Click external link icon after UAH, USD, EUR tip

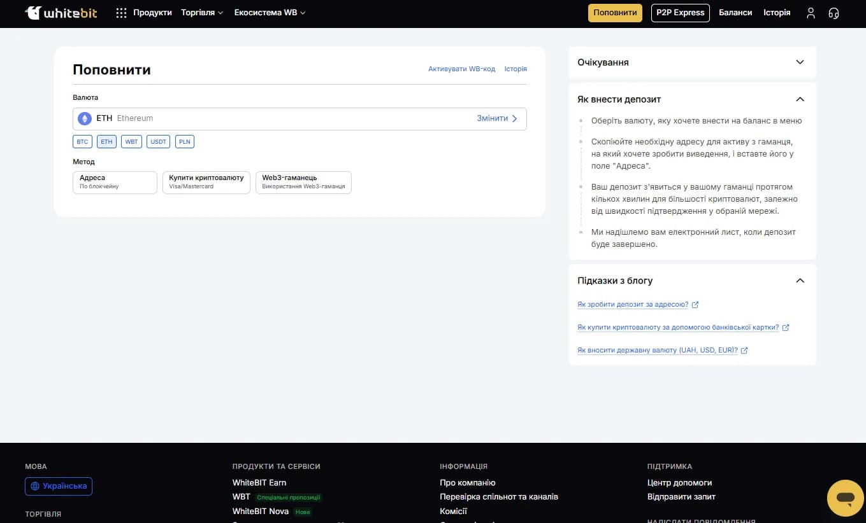tap(744, 351)
